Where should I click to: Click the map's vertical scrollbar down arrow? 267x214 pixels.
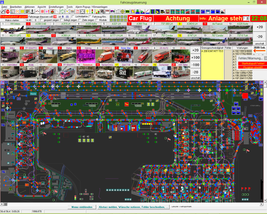pyautogui.click(x=265, y=201)
